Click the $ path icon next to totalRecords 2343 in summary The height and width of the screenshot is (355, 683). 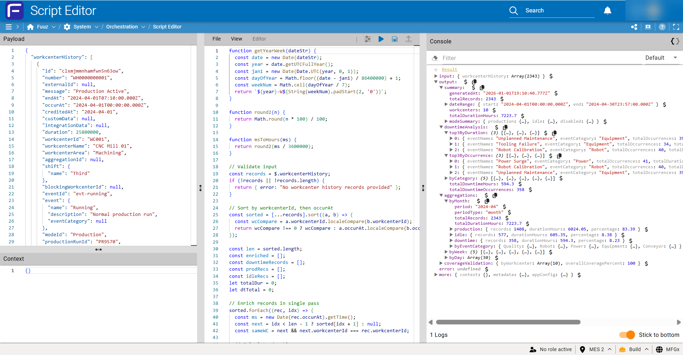click(502, 99)
